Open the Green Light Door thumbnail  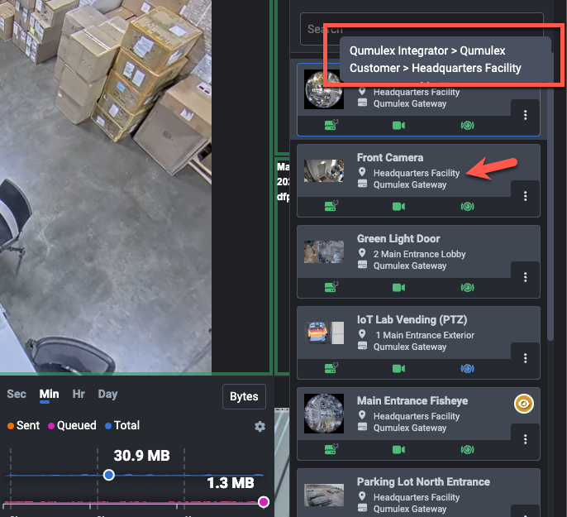click(324, 251)
